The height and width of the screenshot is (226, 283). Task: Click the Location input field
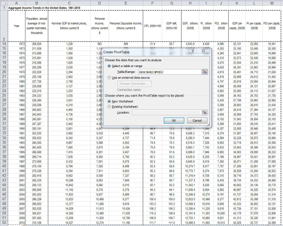pyautogui.click(x=167, y=112)
